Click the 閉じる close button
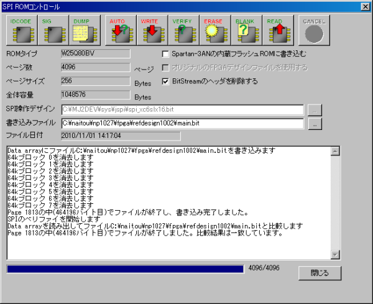This screenshot has width=373, height=304. click(x=320, y=273)
